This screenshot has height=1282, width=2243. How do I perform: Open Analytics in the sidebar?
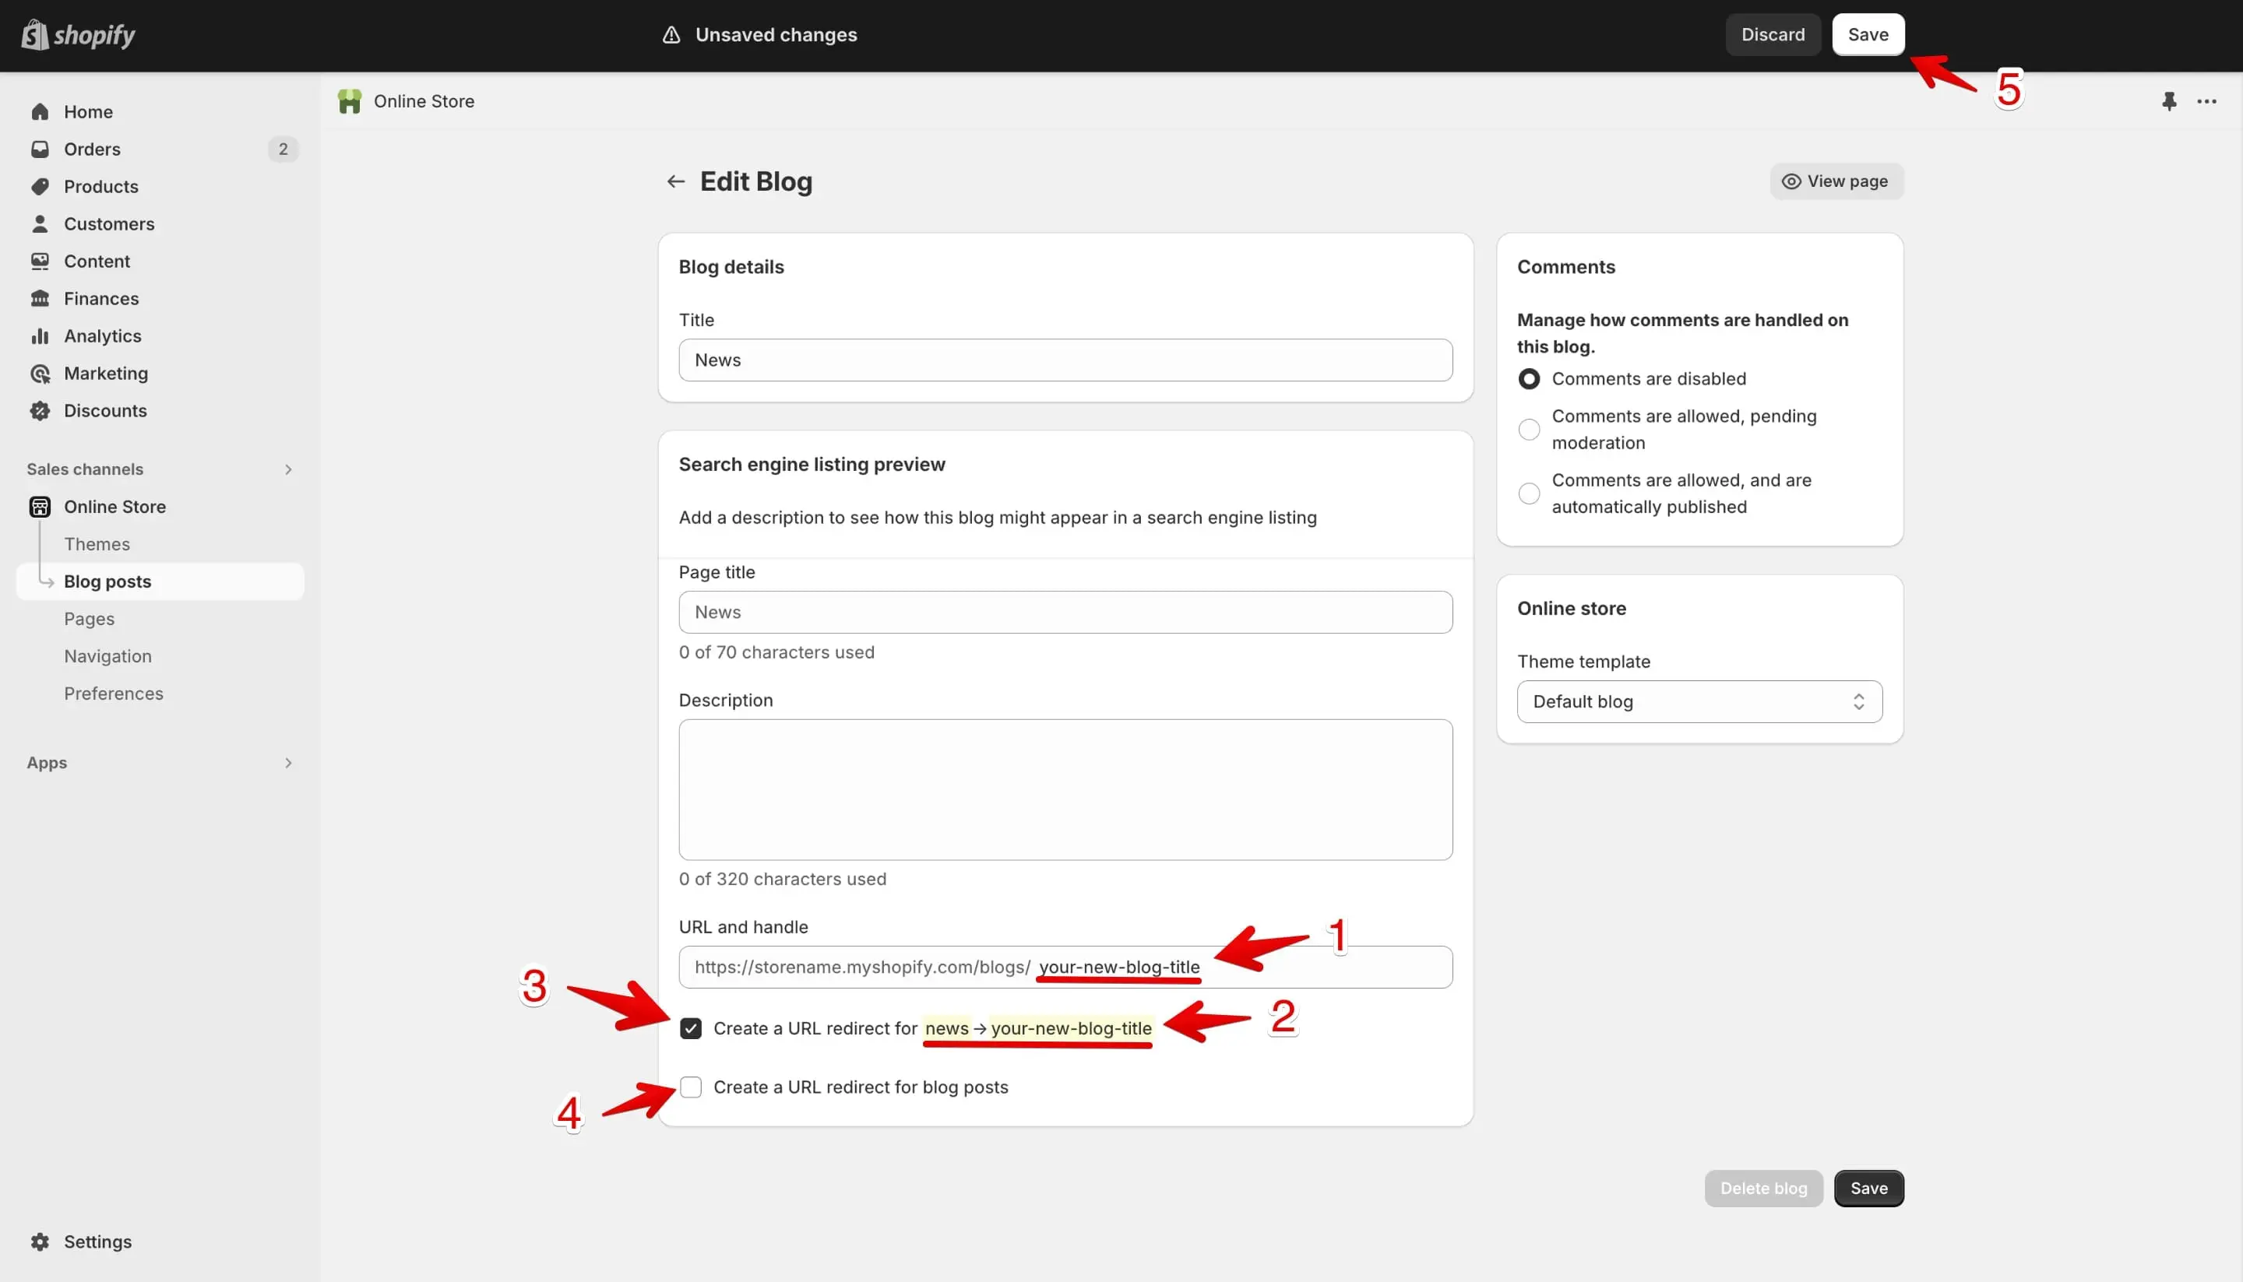tap(103, 336)
